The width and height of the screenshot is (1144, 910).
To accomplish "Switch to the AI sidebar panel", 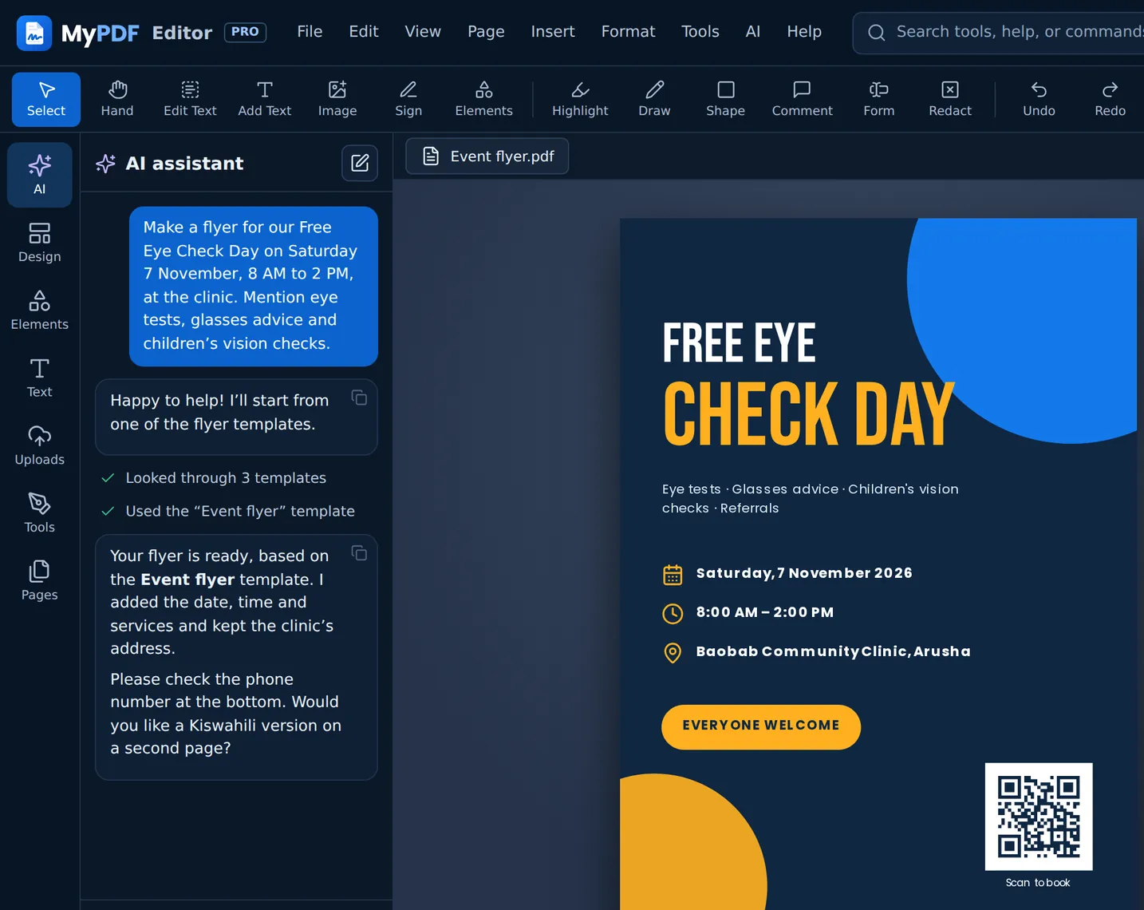I will tap(40, 175).
